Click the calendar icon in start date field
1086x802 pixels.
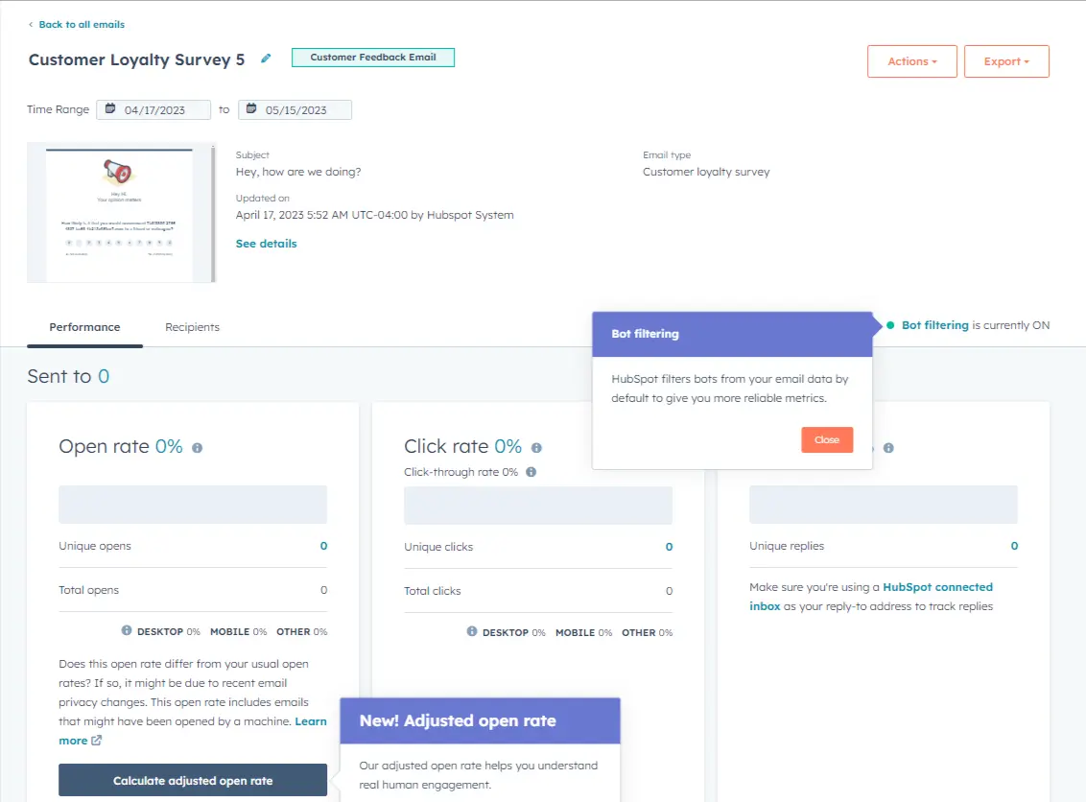[110, 110]
